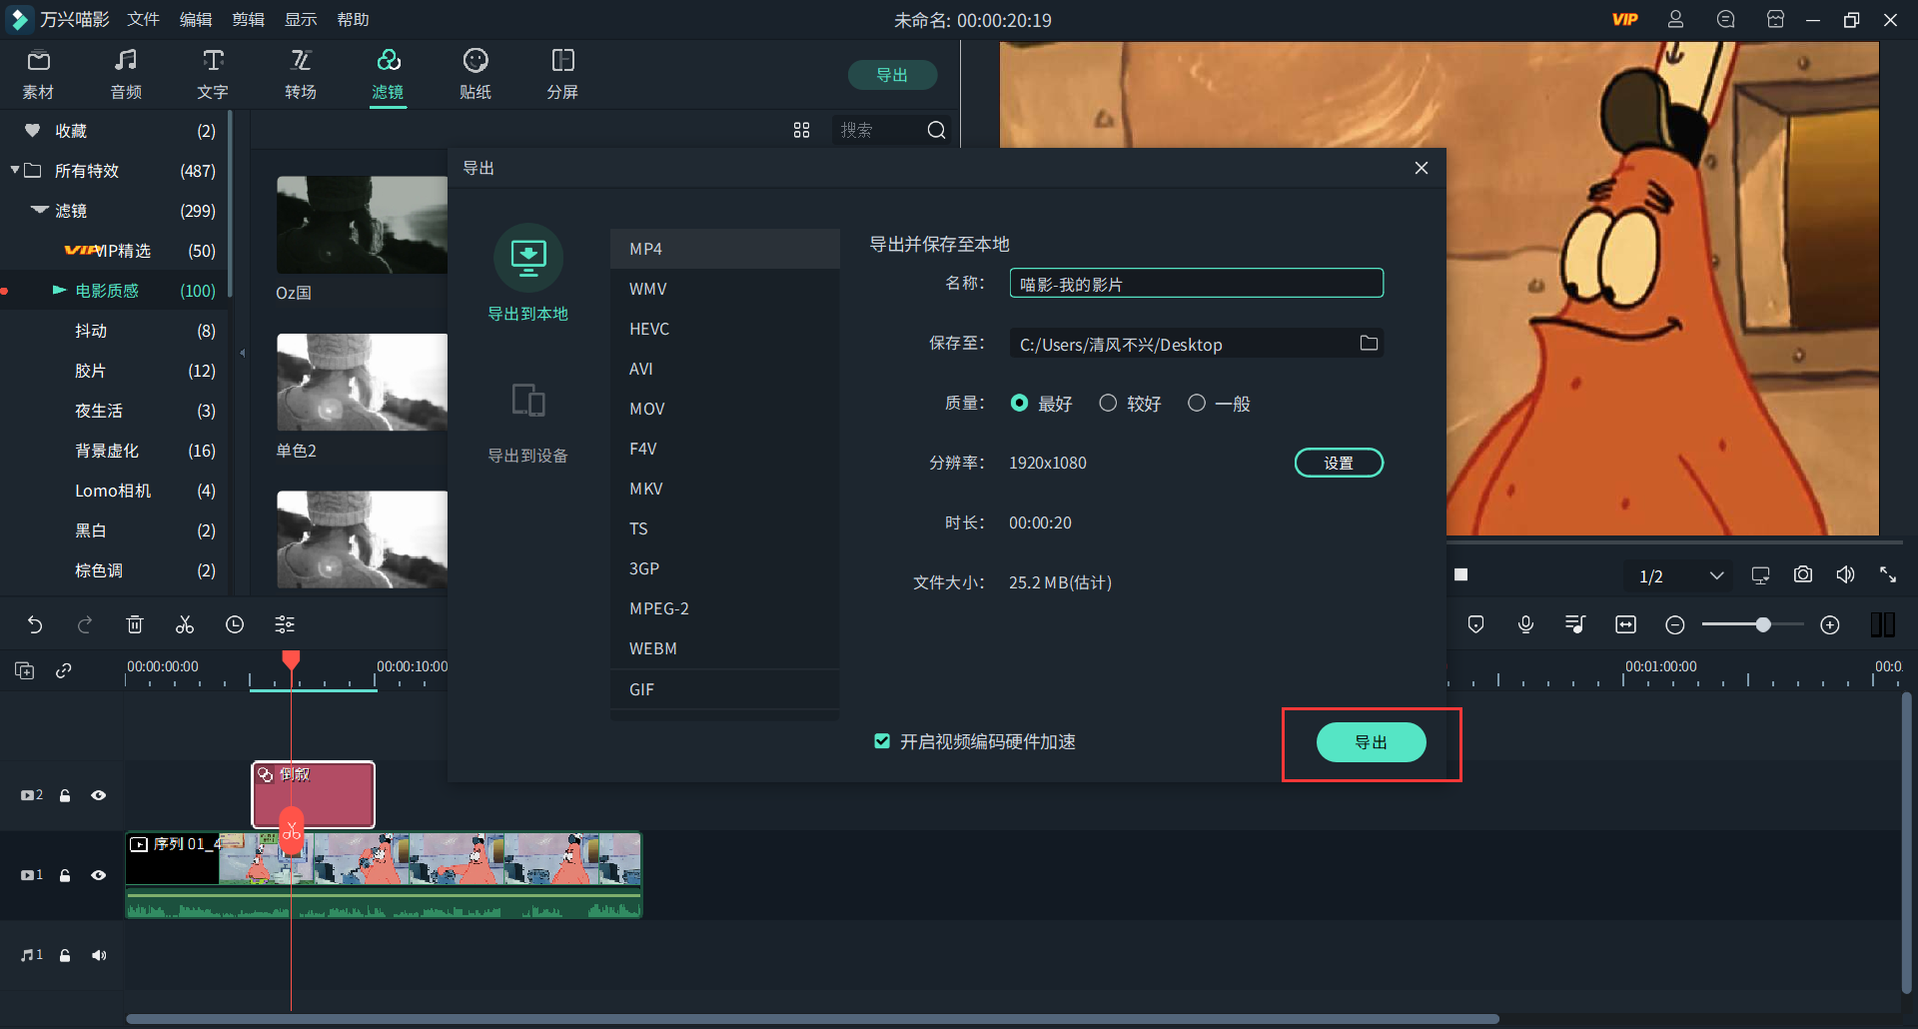Viewport: 1918px width, 1029px height.
Task: Click the project name input field 喵影-我的影片
Action: [x=1195, y=283]
